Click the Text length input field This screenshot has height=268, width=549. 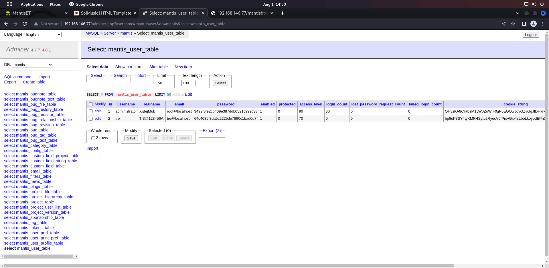189,83
